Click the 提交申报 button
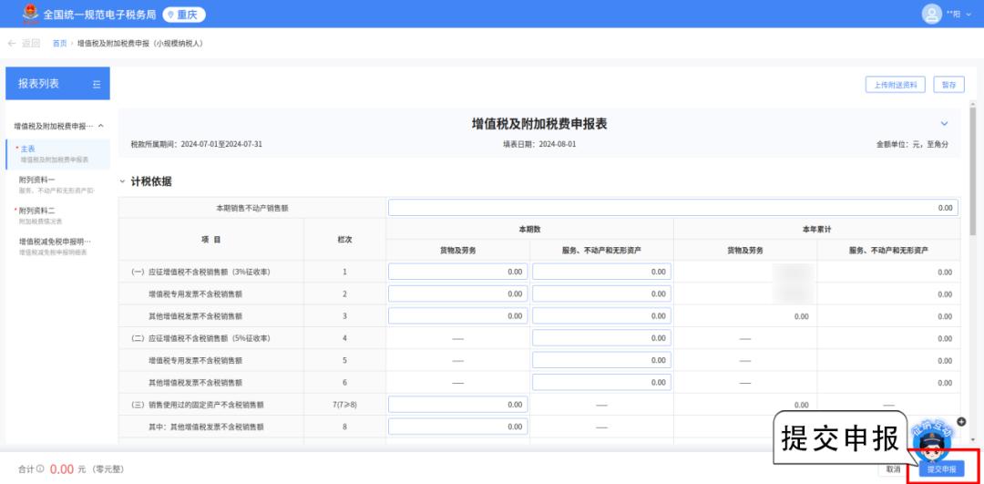This screenshot has width=984, height=484. 940,469
